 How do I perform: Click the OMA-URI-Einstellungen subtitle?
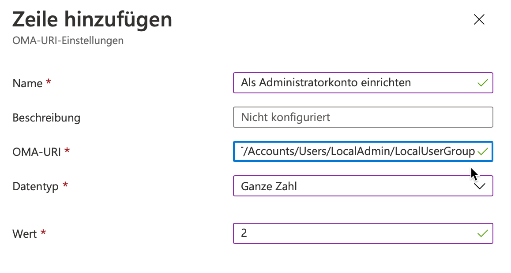coord(68,41)
